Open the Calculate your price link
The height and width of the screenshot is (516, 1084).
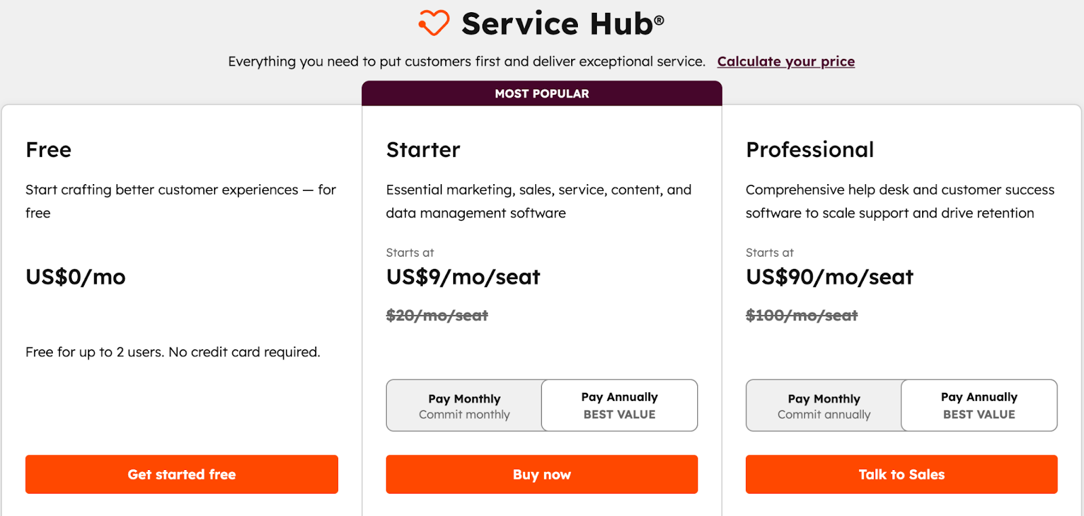click(x=785, y=62)
